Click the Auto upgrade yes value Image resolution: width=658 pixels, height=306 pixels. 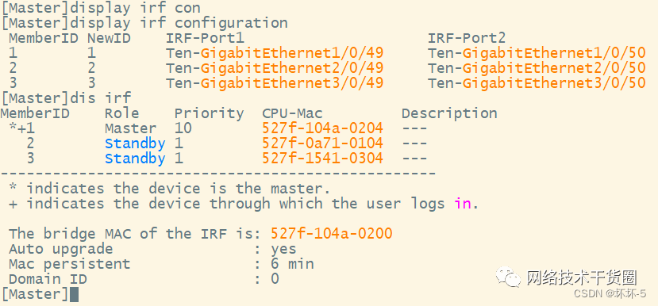point(283,249)
